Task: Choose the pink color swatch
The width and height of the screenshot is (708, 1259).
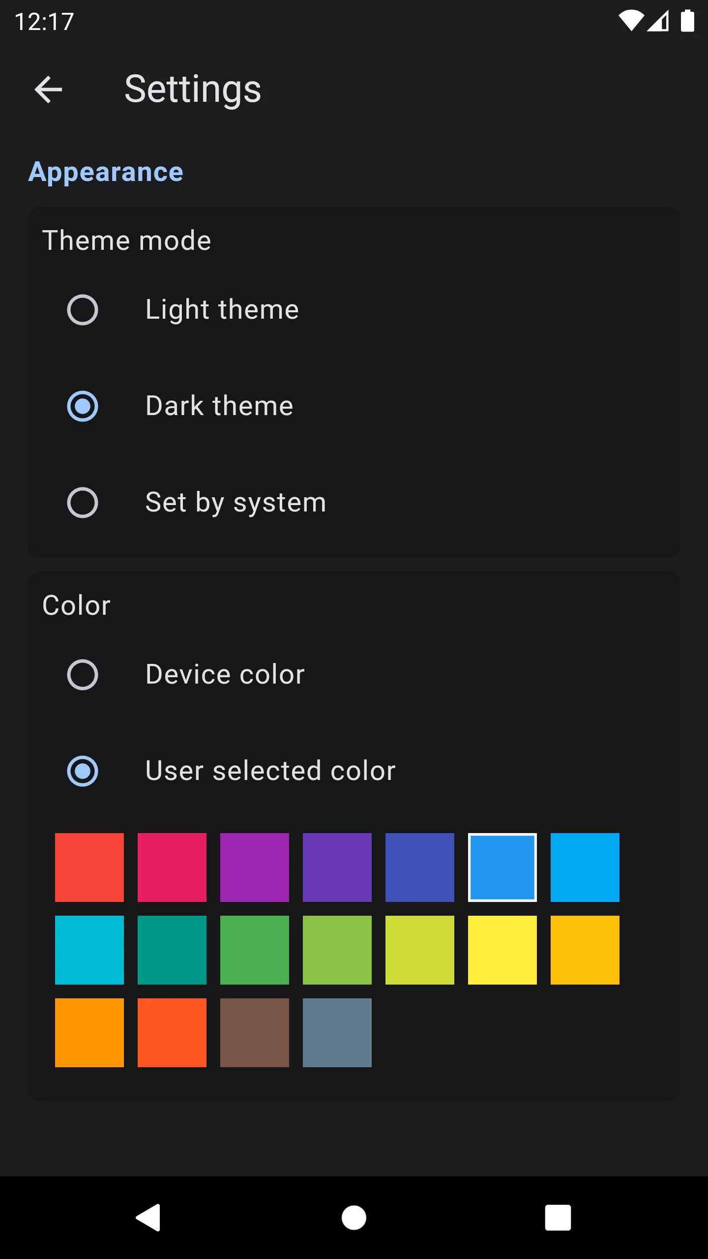Action: 172,868
